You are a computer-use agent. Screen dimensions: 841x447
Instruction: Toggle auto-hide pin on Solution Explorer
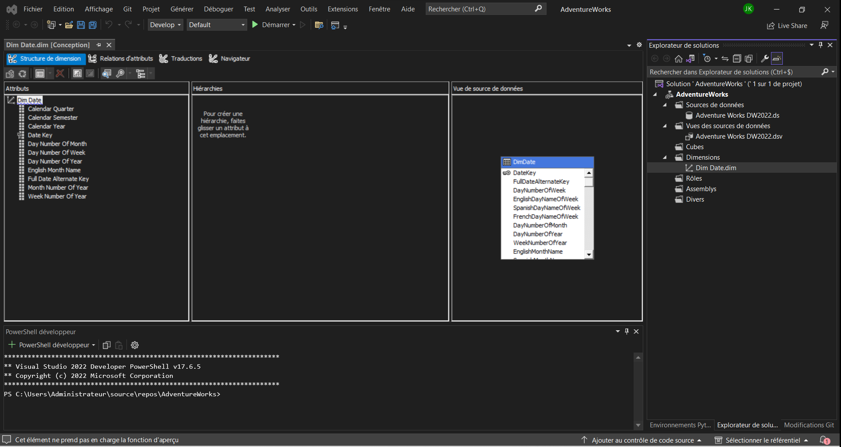pos(821,45)
